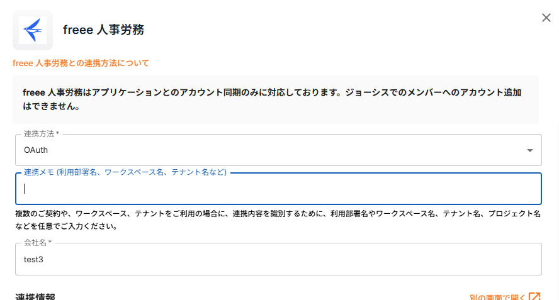Open freee 人事労務との連携方法について link
559x300 pixels.
81,63
